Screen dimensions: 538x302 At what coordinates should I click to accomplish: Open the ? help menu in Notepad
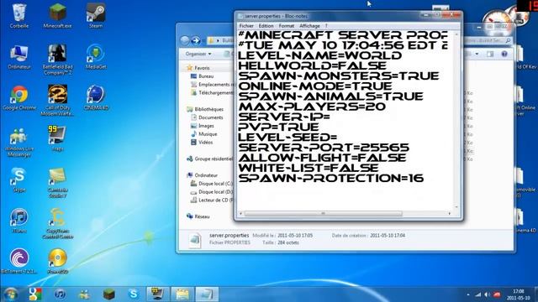pyautogui.click(x=326, y=26)
